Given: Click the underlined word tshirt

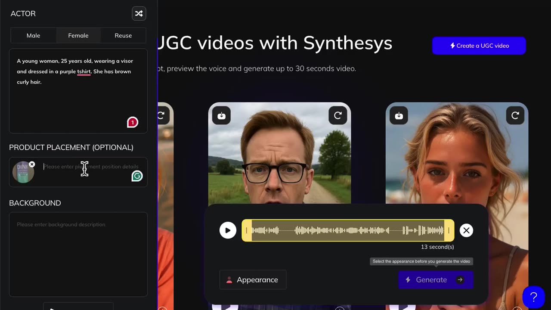Looking at the screenshot, I should tap(84, 71).
